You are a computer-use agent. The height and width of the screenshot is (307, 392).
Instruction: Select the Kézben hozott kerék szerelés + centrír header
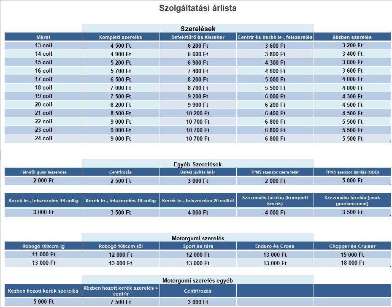tap(121, 291)
